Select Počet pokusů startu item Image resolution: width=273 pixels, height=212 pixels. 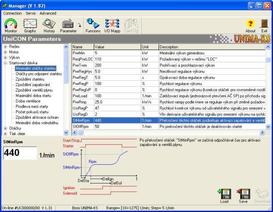click(32, 112)
